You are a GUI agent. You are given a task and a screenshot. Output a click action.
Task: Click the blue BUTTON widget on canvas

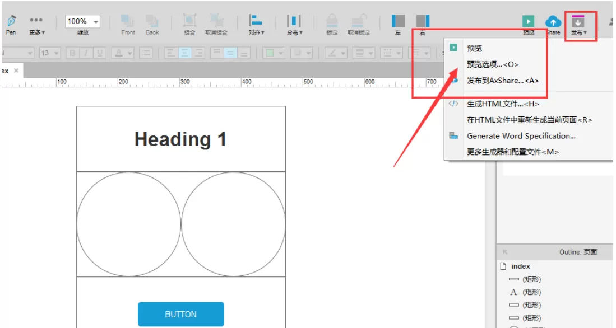coord(180,314)
